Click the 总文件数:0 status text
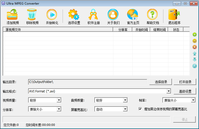The height and width of the screenshot is (129, 199). click(x=11, y=125)
